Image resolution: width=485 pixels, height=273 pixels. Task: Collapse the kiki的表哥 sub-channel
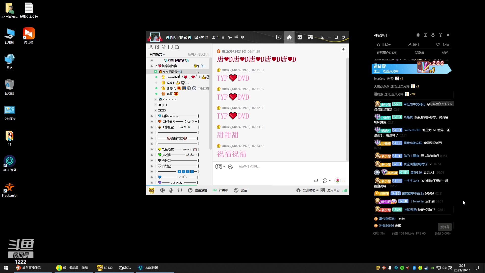click(x=156, y=72)
